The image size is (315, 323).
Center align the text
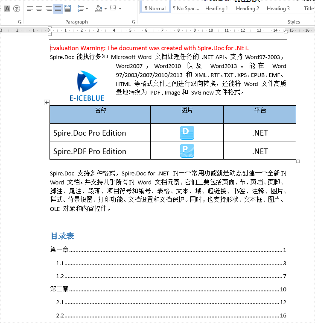tap(39, 9)
